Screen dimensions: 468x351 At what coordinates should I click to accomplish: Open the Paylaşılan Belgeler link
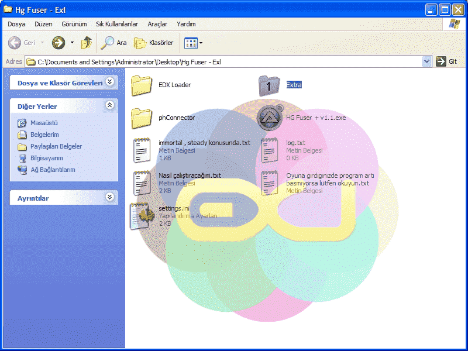(56, 146)
